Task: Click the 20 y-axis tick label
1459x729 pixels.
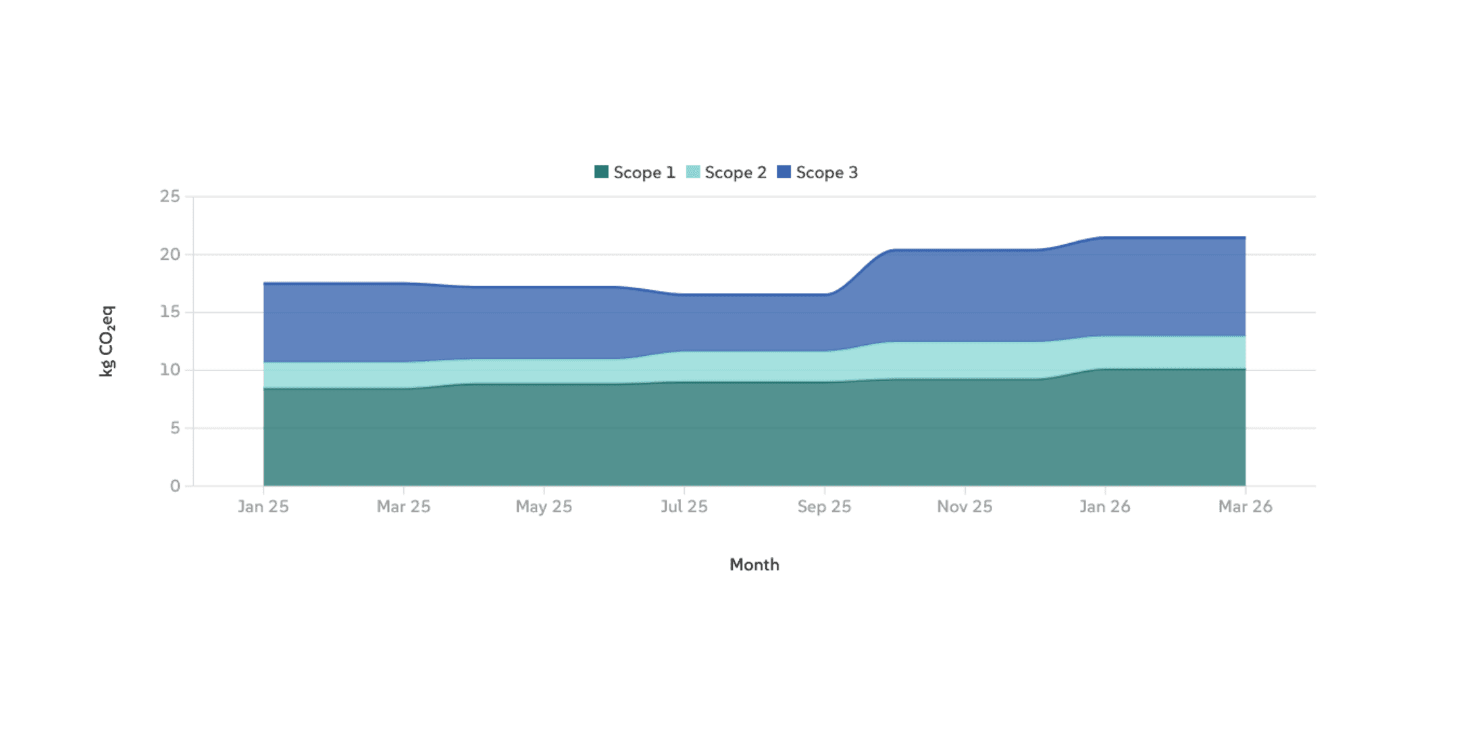Action: [170, 254]
